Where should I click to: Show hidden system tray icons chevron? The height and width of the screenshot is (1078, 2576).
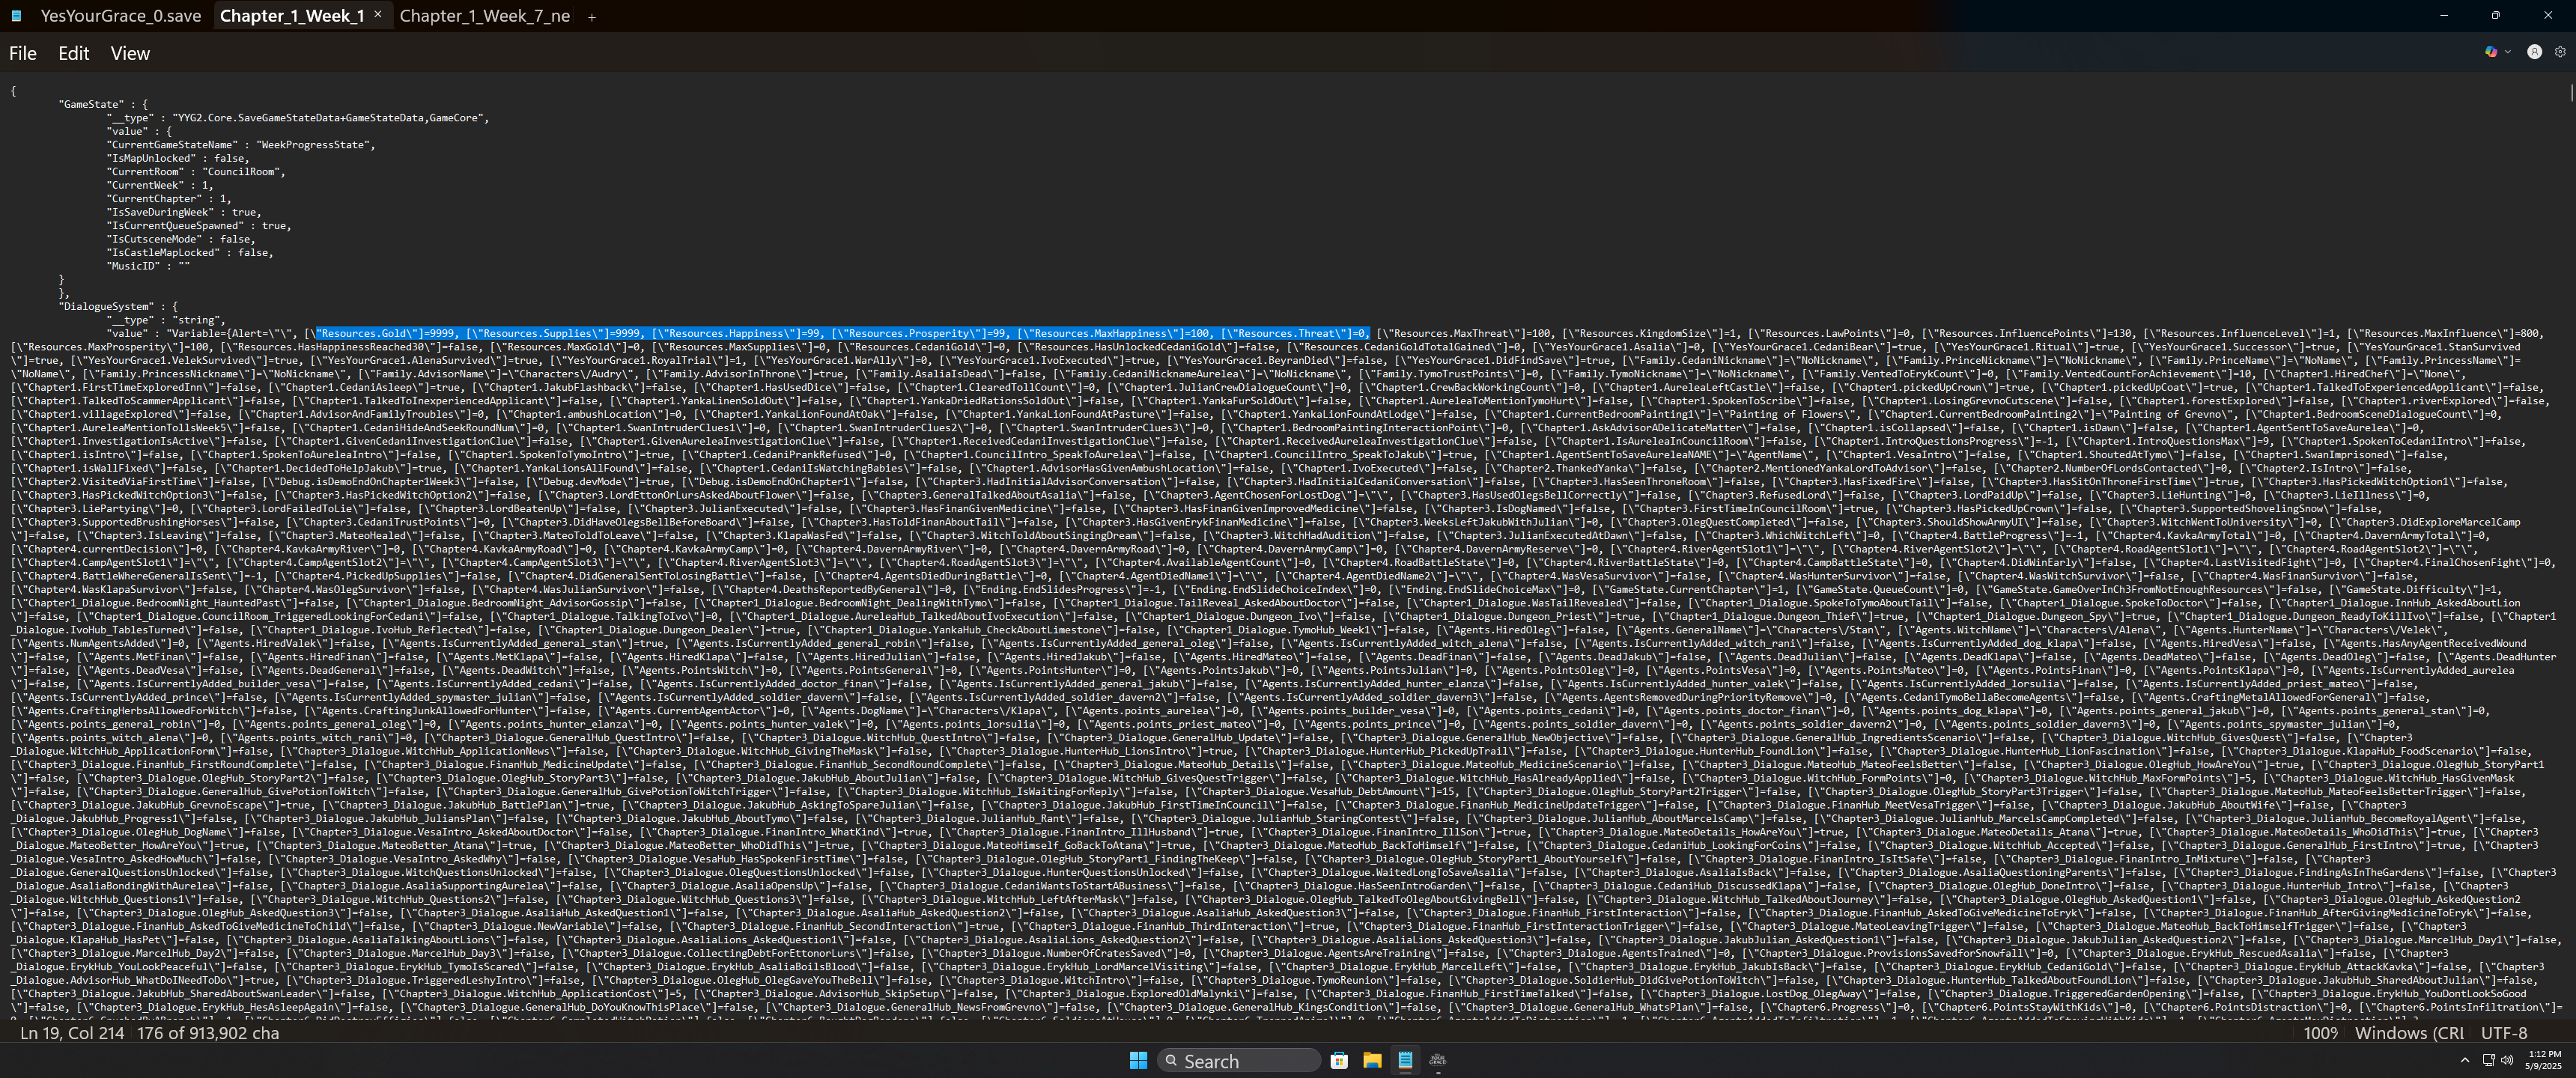click(x=2465, y=1060)
